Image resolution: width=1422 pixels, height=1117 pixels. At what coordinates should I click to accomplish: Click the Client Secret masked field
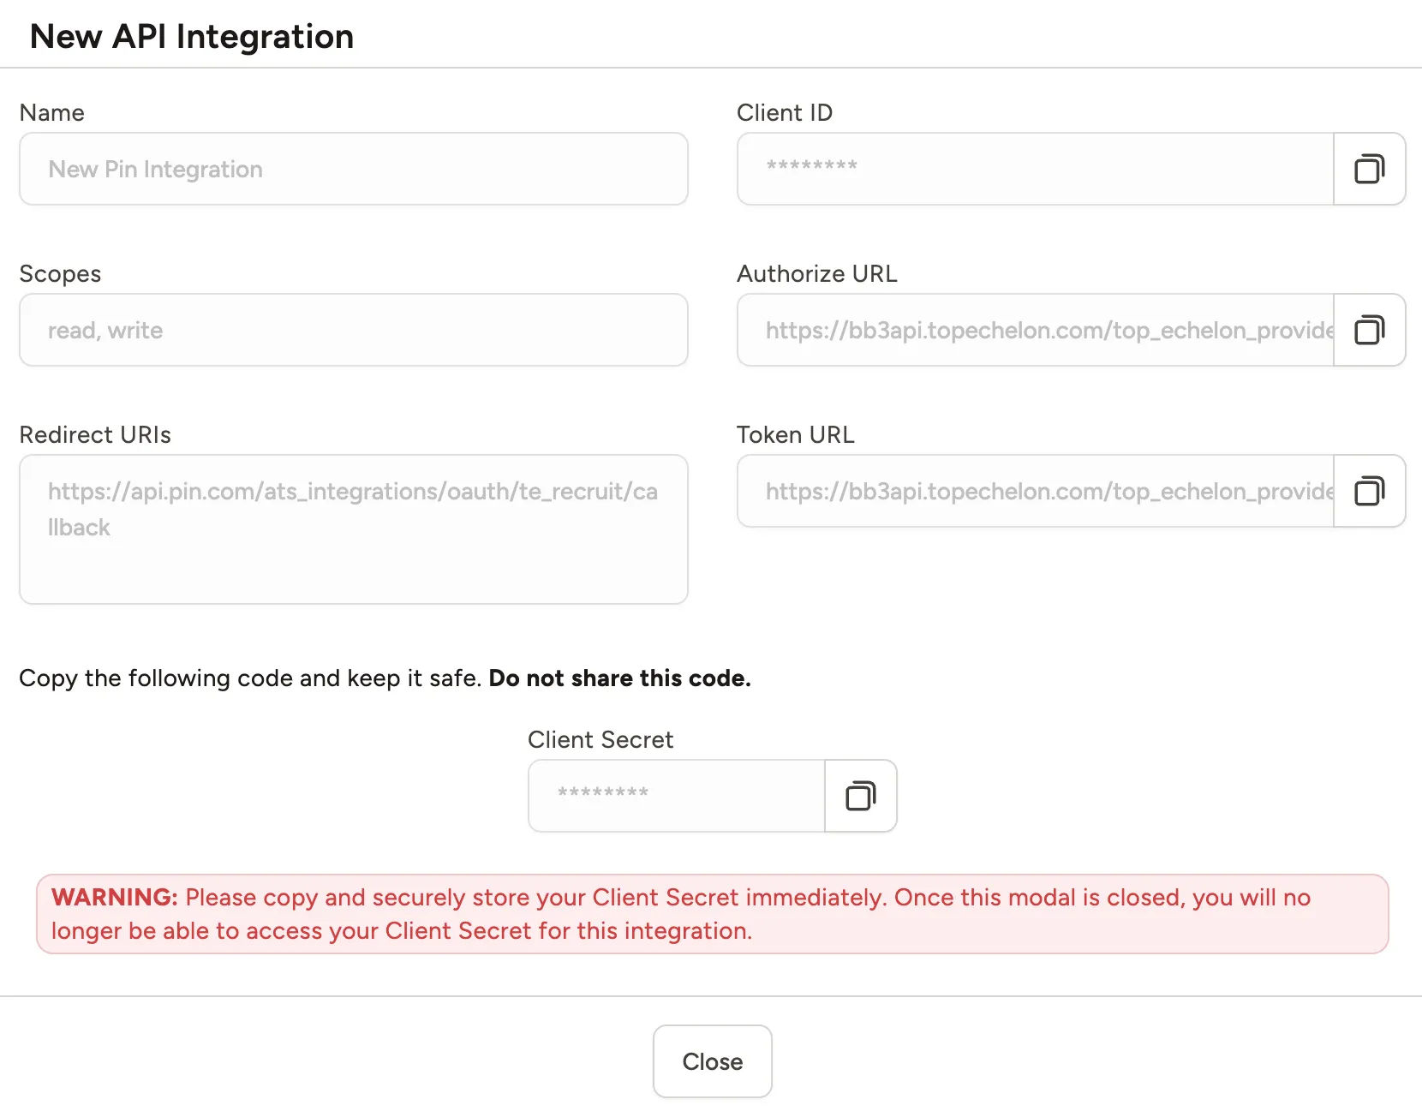pyautogui.click(x=677, y=796)
